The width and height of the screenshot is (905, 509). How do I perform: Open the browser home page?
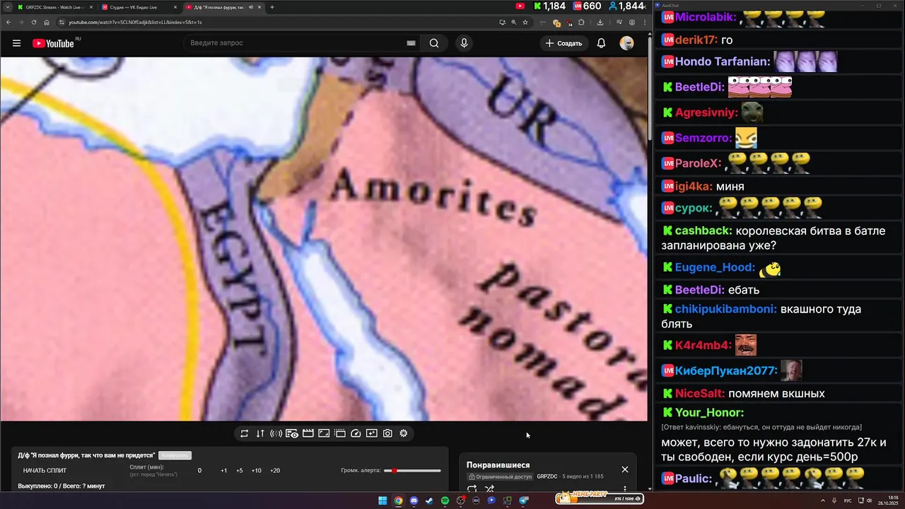pos(46,22)
